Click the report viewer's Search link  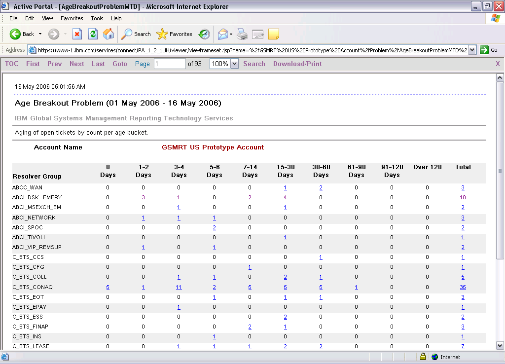click(x=254, y=64)
